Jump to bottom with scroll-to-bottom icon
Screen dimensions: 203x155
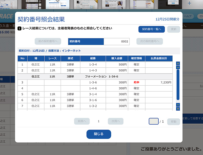tap(178, 109)
